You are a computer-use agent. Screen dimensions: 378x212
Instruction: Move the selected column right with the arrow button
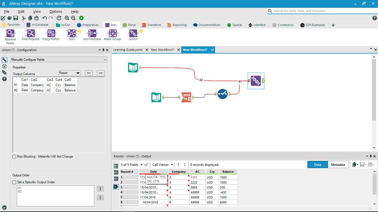click(101, 73)
